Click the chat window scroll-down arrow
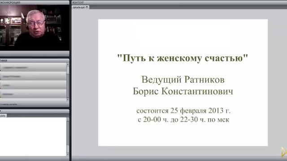Viewport: 287px width, 161px height. [68, 154]
